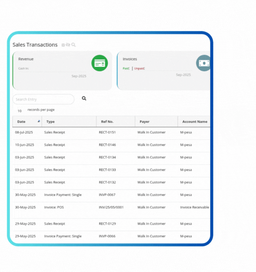256x272 pixels.
Task: Toggle the Date column sort arrow
Action: click(39, 121)
